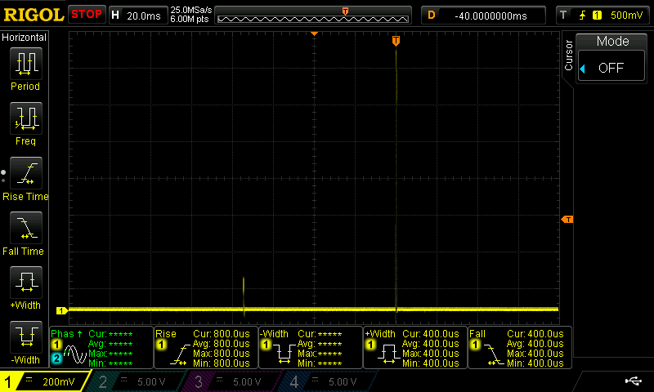Select the vertical Cursor side tab
Image resolution: width=654 pixels, height=392 pixels.
click(x=570, y=55)
